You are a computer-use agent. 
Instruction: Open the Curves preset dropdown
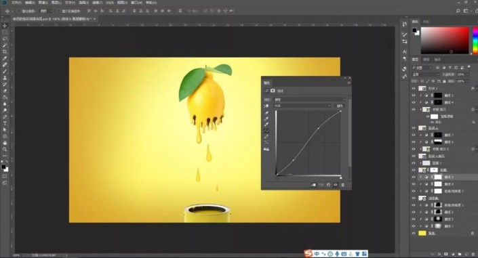[x=309, y=100]
